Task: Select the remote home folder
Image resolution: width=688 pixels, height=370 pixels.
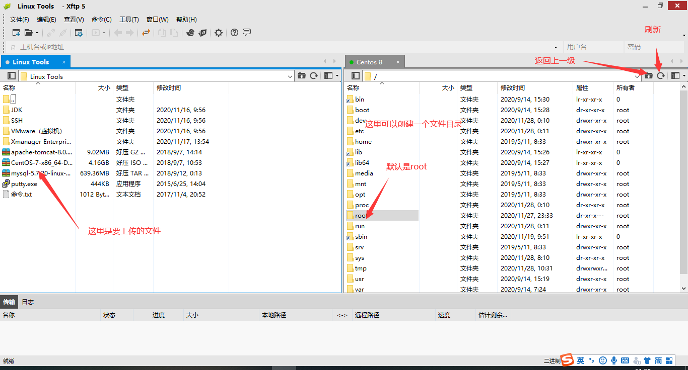Action: tap(363, 141)
